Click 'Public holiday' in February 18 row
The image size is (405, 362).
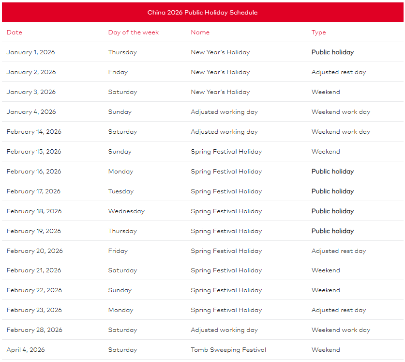coord(333,211)
